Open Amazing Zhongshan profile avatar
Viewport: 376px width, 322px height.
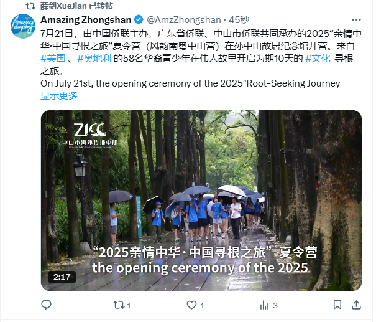coord(23,26)
